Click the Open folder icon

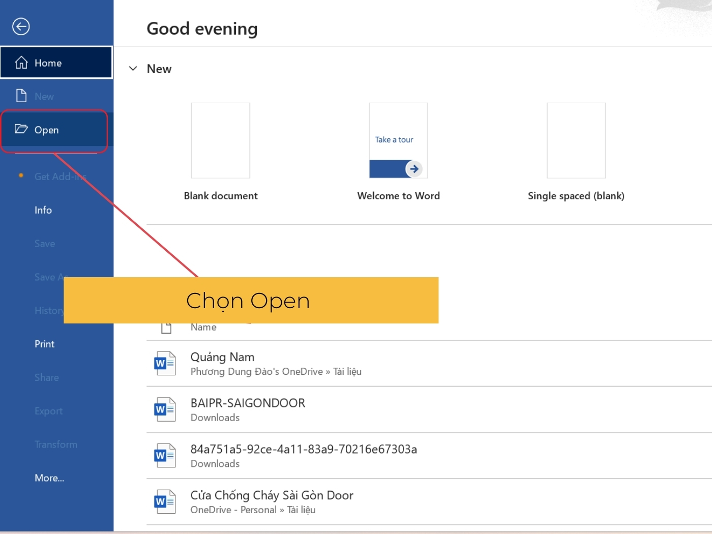pos(21,129)
